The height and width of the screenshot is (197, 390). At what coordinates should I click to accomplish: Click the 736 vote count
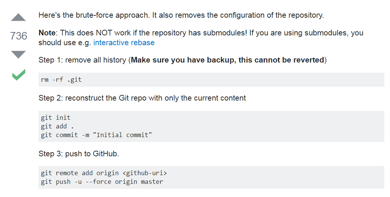[18, 36]
